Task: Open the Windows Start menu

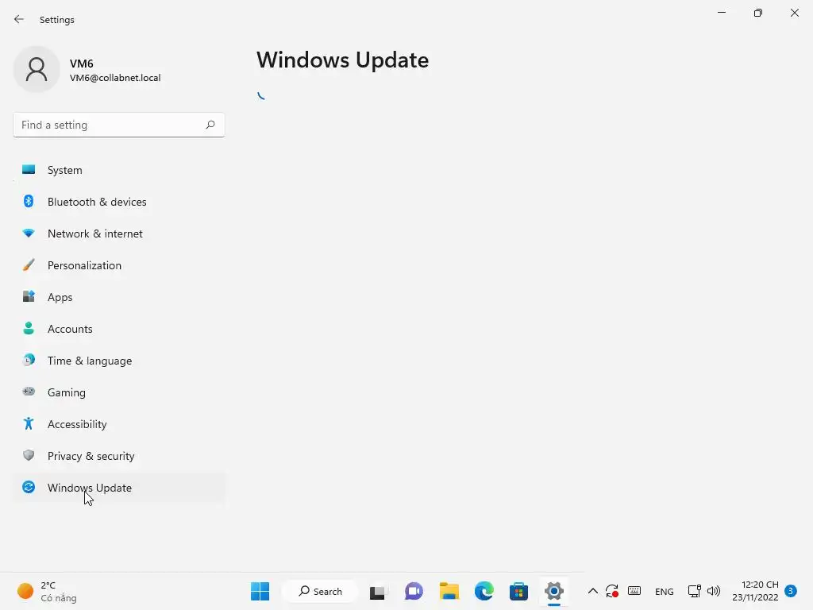Action: point(260,591)
